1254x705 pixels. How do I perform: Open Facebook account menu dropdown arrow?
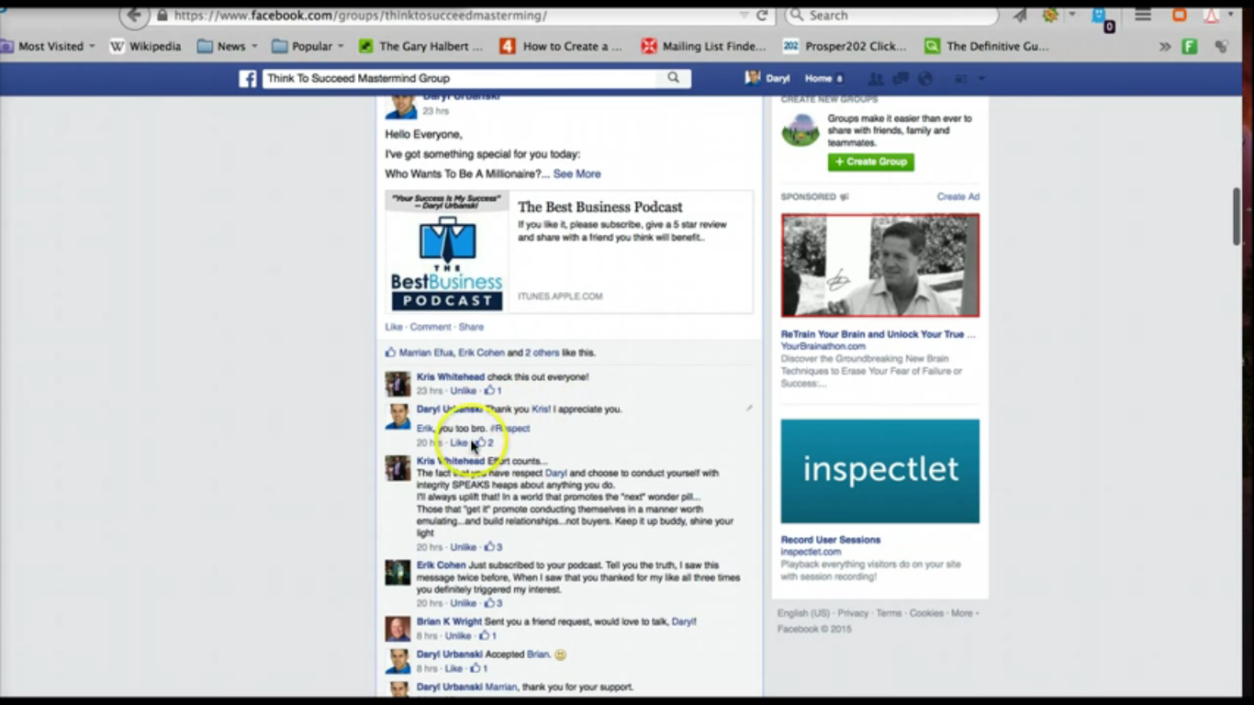tap(981, 79)
